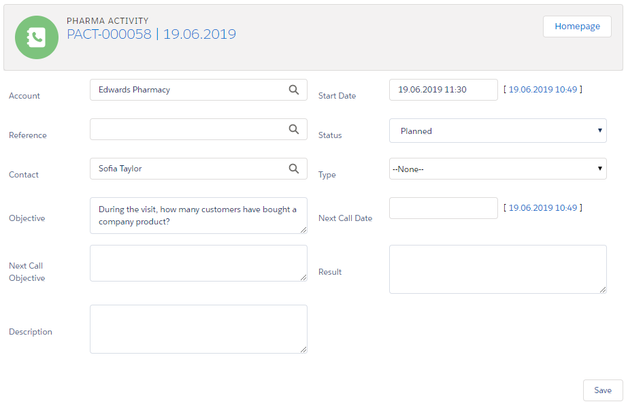Click the search icon in Account field

click(x=294, y=90)
